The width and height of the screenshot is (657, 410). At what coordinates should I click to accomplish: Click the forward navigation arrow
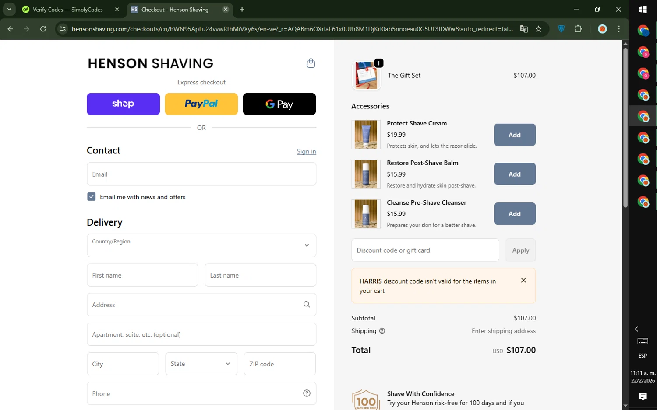pos(27,29)
